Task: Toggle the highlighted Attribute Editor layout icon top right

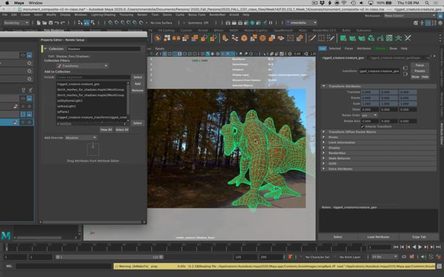Action: click(x=428, y=23)
